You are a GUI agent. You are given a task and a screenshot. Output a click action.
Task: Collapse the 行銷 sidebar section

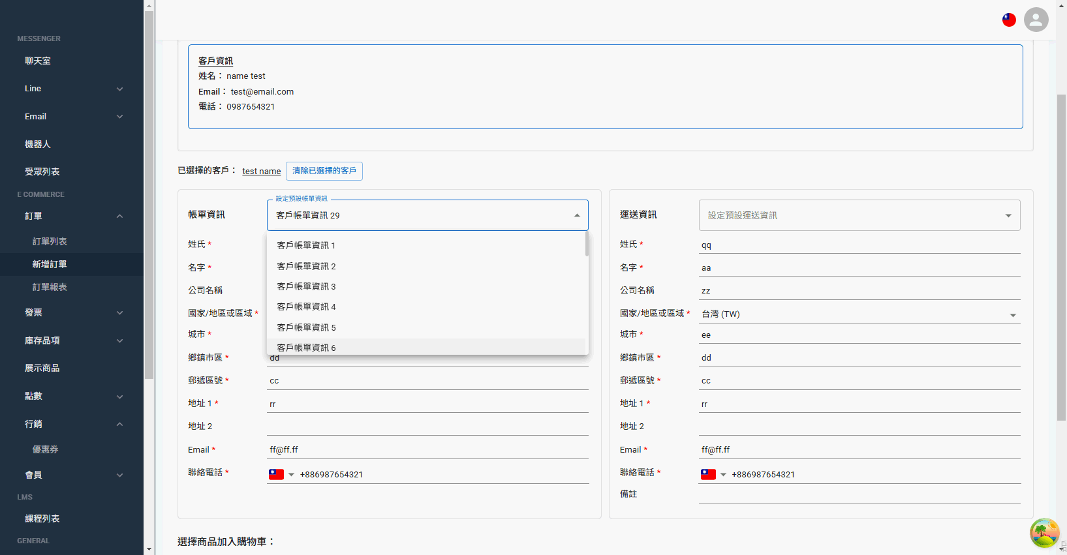click(72, 424)
